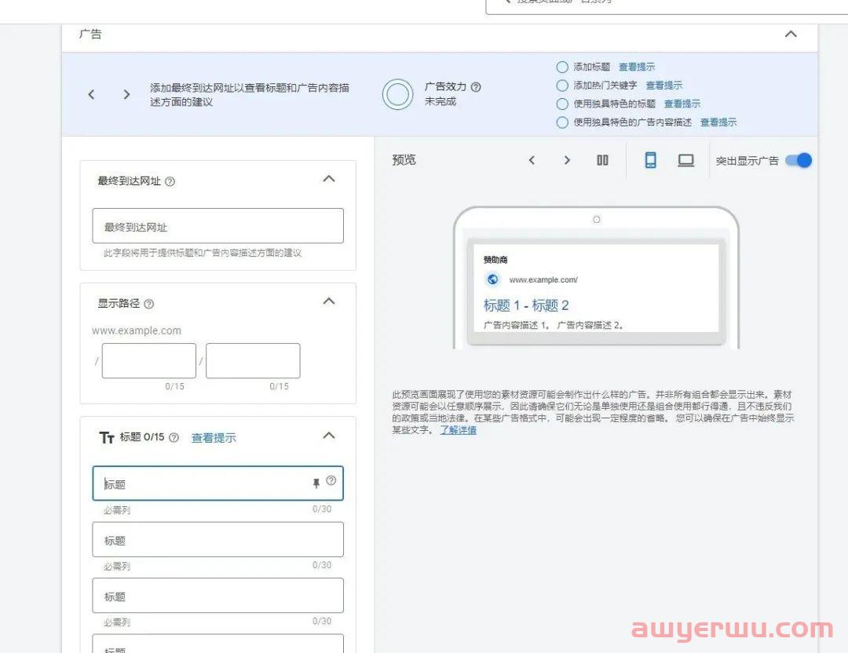The image size is (848, 653).
Task: Click preview headline 标题 1 - 标题 2
Action: pos(525,305)
